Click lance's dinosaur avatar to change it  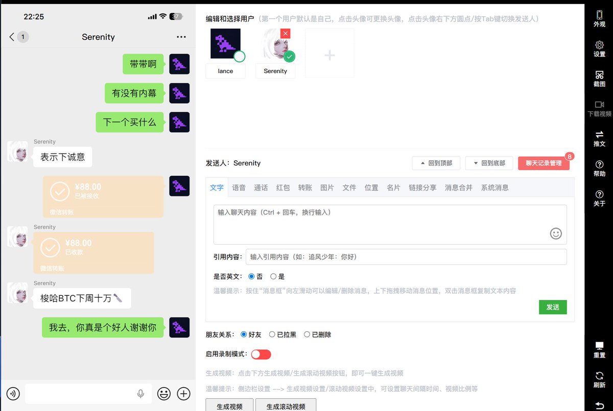(x=225, y=43)
